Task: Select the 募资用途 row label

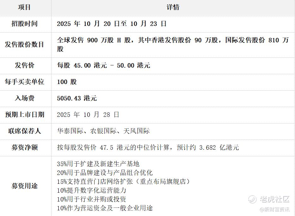Action: click(x=24, y=186)
